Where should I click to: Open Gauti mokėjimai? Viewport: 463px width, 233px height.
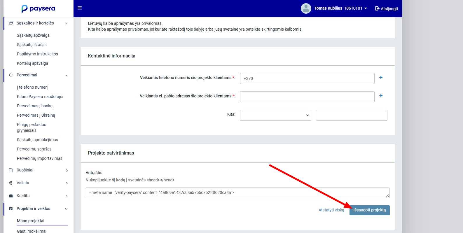point(32,231)
